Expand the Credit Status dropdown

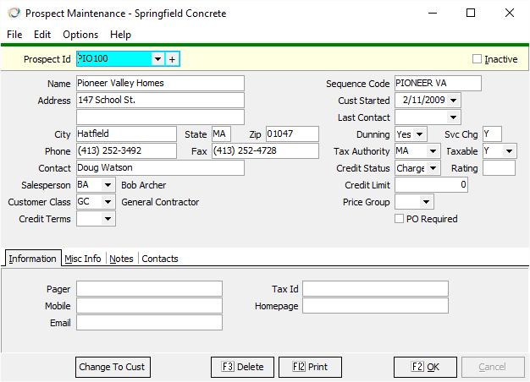tap(433, 168)
